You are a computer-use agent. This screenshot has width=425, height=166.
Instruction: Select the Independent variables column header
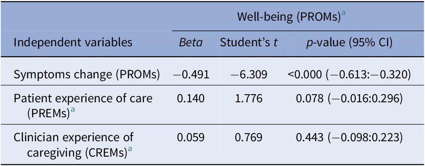pos(73,42)
